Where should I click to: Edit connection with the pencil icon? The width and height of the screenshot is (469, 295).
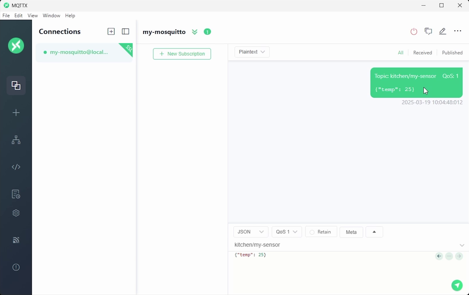click(442, 31)
